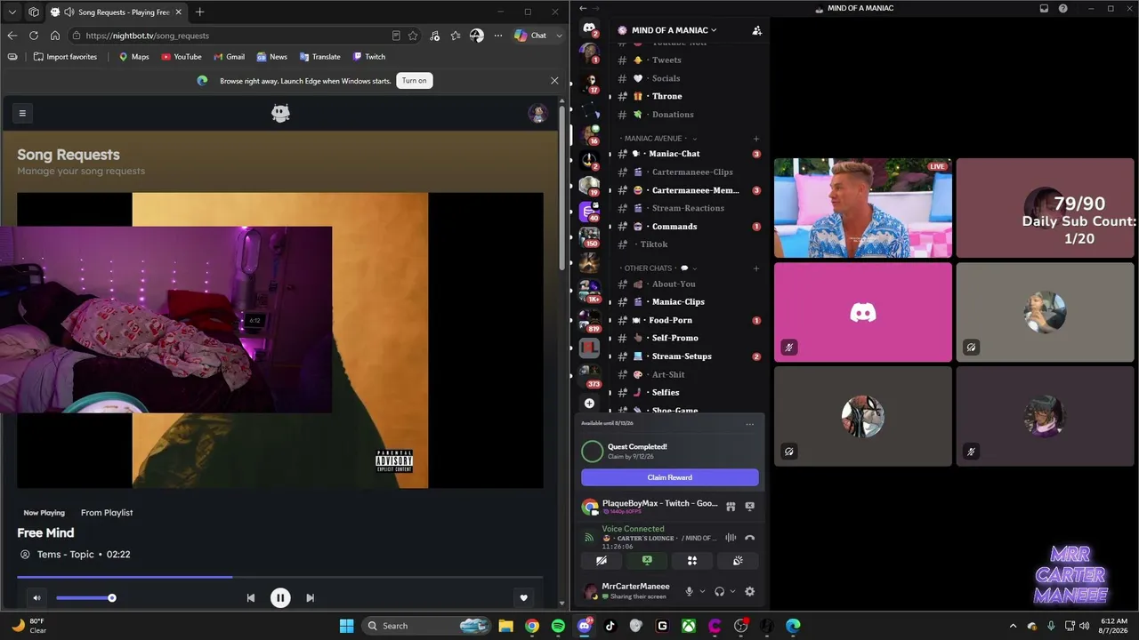Open the Discord soundboard button
Image resolution: width=1139 pixels, height=640 pixels.
coord(738,561)
